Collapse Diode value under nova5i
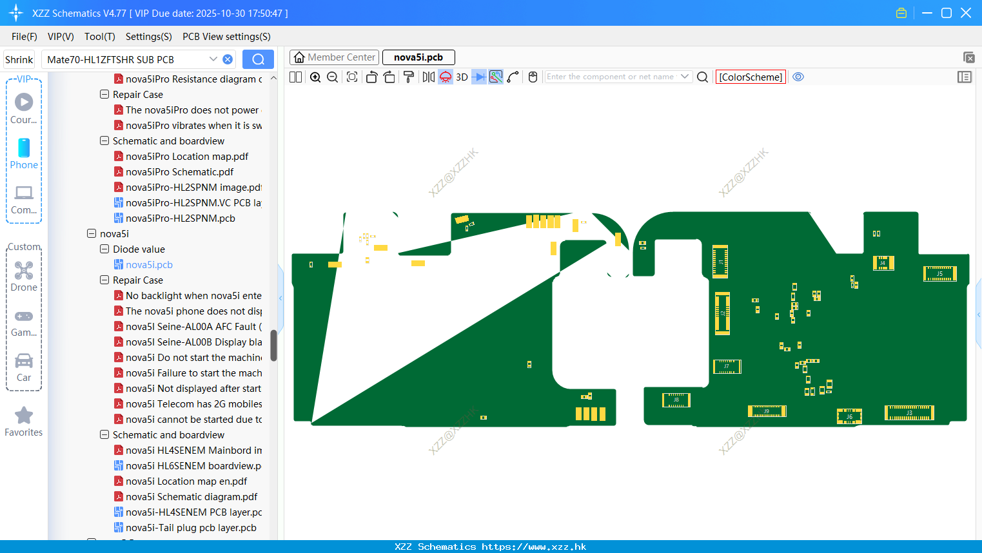Viewport: 982px width, 553px height. [104, 249]
